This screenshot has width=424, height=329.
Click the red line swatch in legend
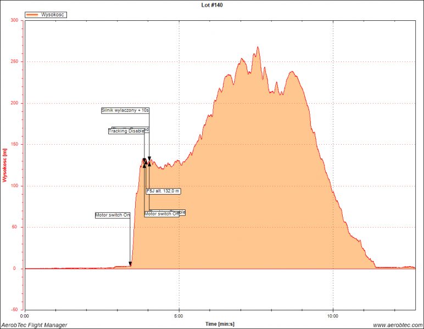pyautogui.click(x=32, y=15)
